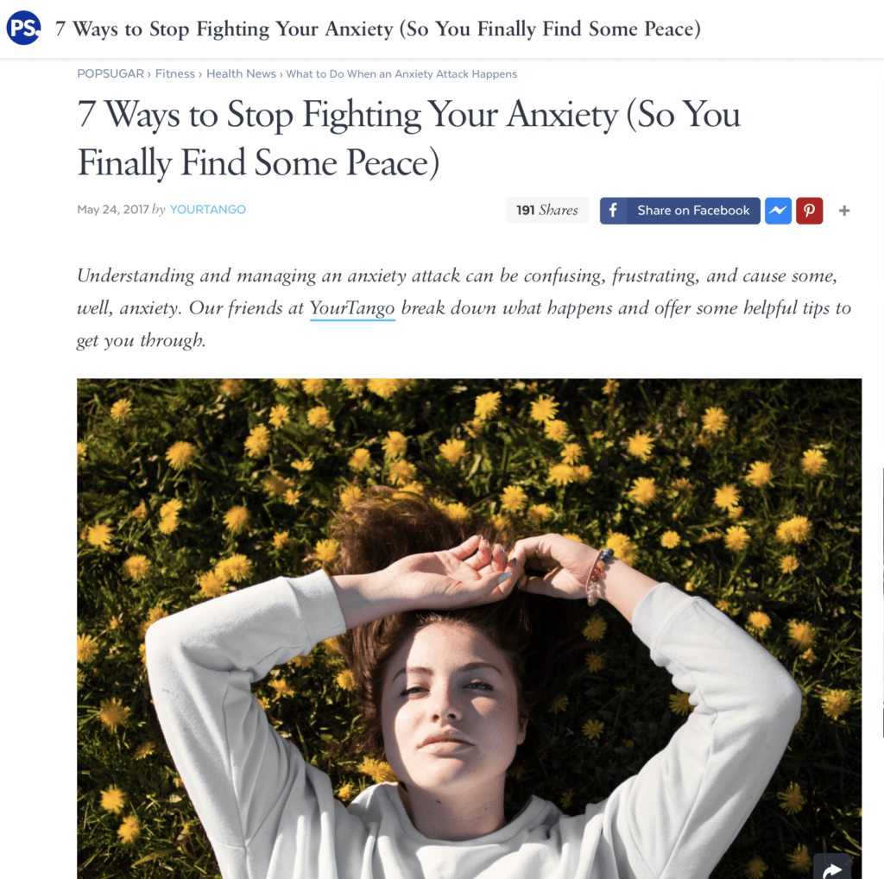Viewport: 884px width, 879px height.
Task: Click the 191 Shares counter
Action: [546, 211]
